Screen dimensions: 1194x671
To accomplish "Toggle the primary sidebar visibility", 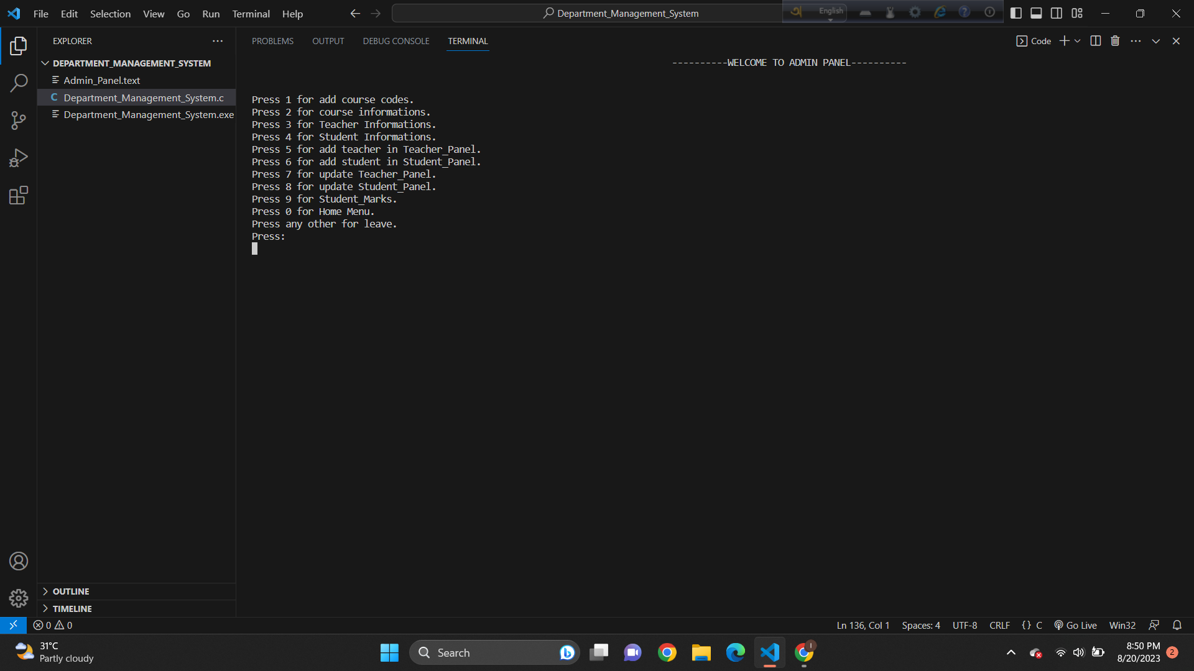I will click(1017, 12).
